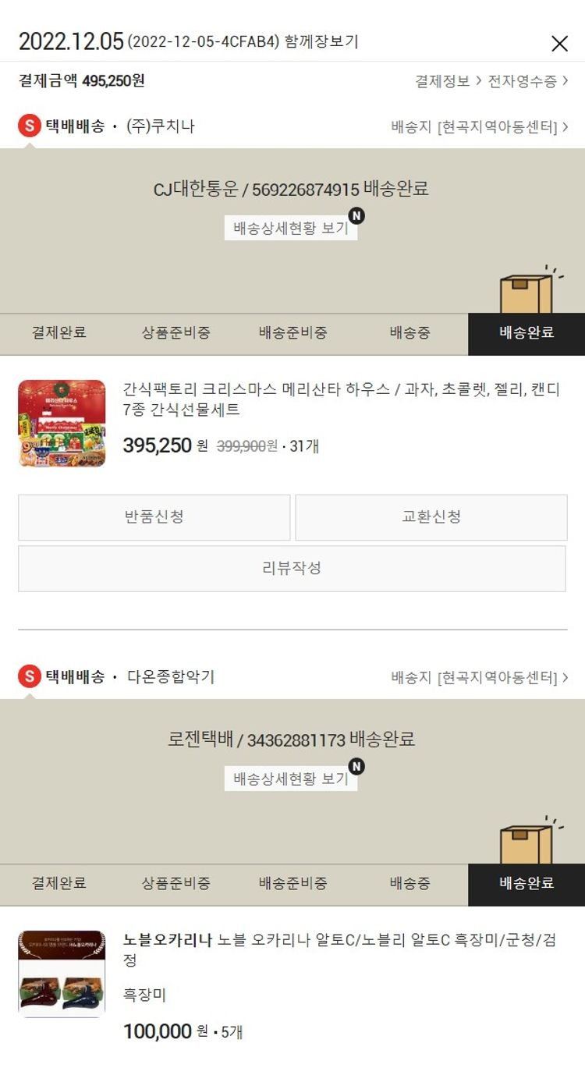Expand 배송지 현곡지역아동센터 for 다온종합악기 order
The width and height of the screenshot is (585, 1068).
[x=480, y=678]
